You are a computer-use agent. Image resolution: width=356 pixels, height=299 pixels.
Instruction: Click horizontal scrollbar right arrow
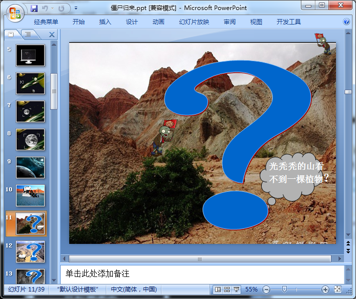(339, 258)
